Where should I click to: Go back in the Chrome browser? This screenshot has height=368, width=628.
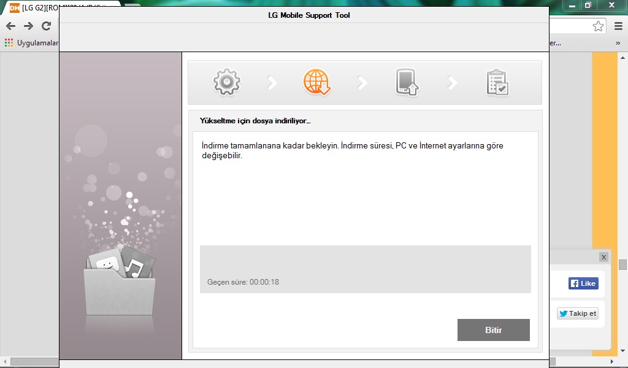click(x=11, y=26)
